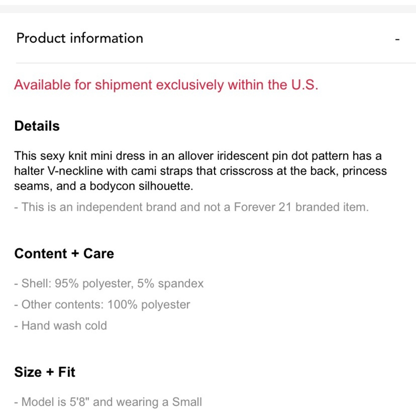Click the divider line under Product information
Image resolution: width=416 pixels, height=416 pixels.
click(x=215, y=63)
